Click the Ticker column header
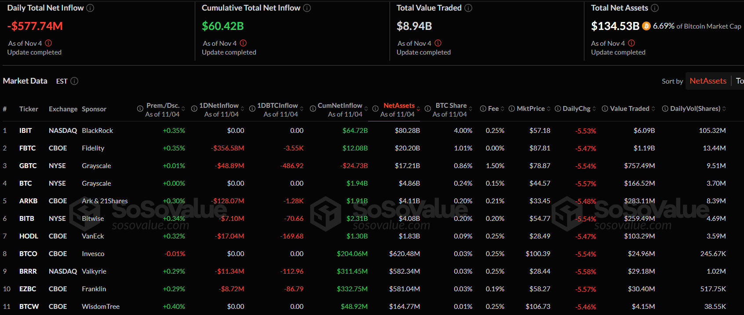Image resolution: width=744 pixels, height=315 pixels. coord(29,109)
